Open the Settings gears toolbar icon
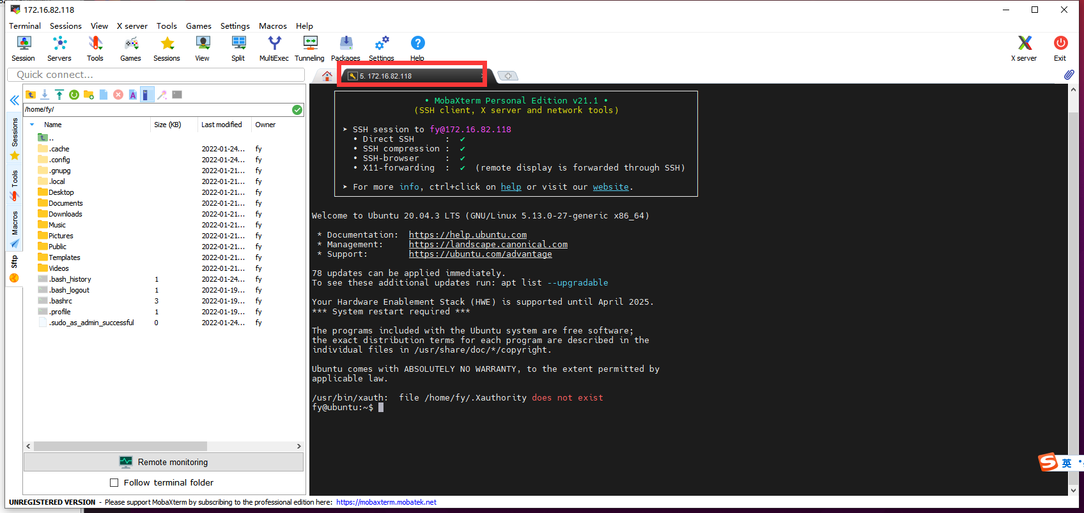Viewport: 1084px width, 513px height. pyautogui.click(x=382, y=49)
